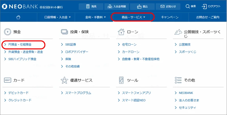The image size is (227, 115).
Task: Click the DEBIT card icon
Action: click(8, 80)
